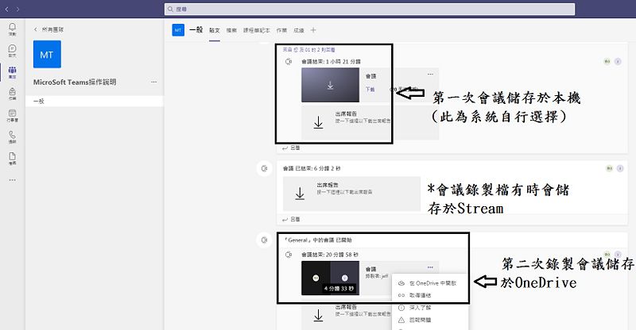Open Assignments bag icon in the sidebar
The height and width of the screenshot is (330, 636).
click(13, 94)
